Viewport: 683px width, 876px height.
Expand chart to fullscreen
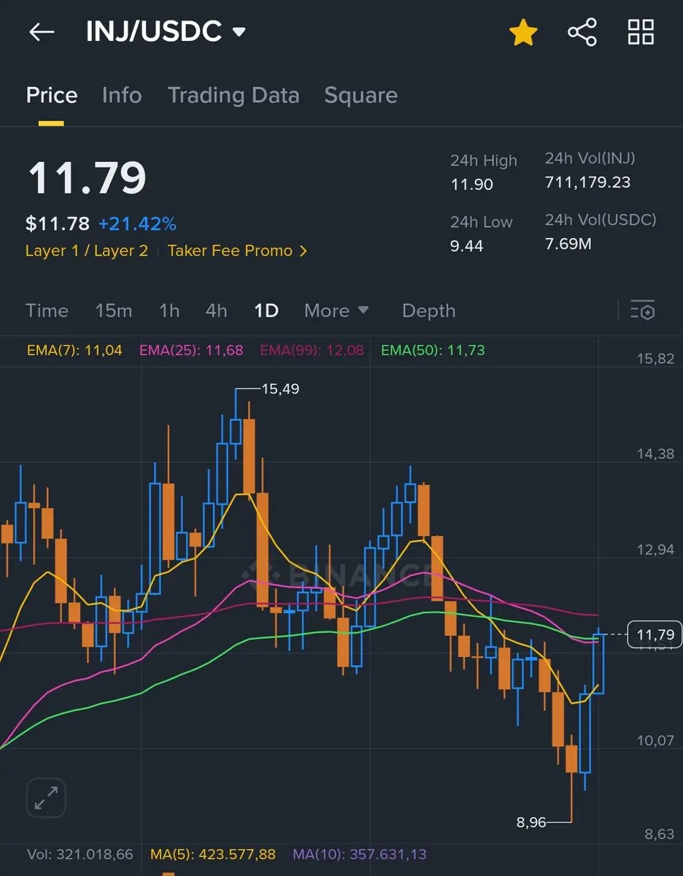(x=46, y=796)
